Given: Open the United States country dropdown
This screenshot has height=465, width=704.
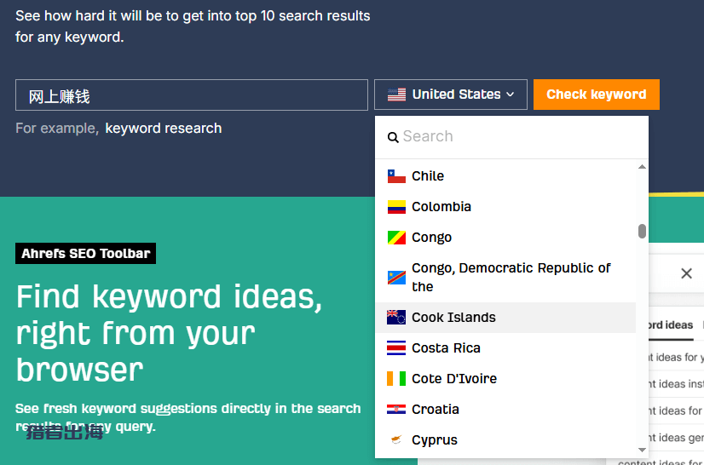Looking at the screenshot, I should (x=450, y=95).
